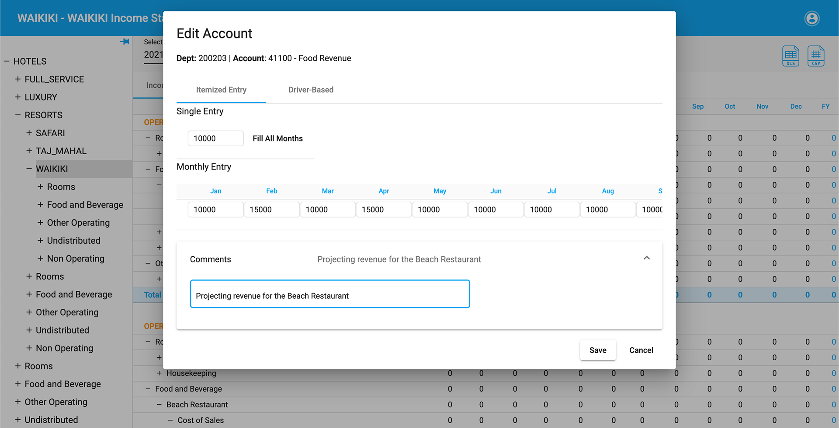
Task: Open the user account profile icon
Action: tap(812, 18)
